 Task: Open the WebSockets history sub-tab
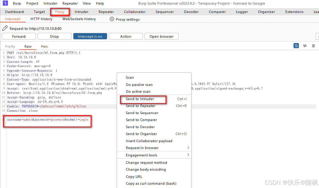[79, 19]
